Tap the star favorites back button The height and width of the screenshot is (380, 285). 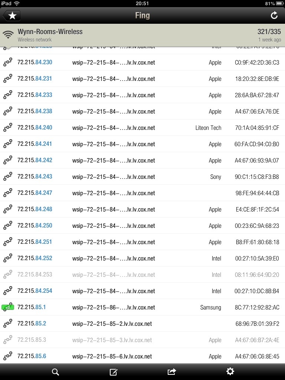click(12, 16)
